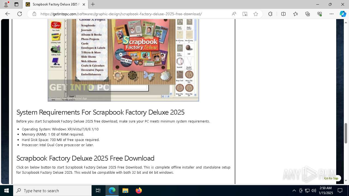Close the Scrapbook Factory Deluxe tab

click(x=84, y=4)
